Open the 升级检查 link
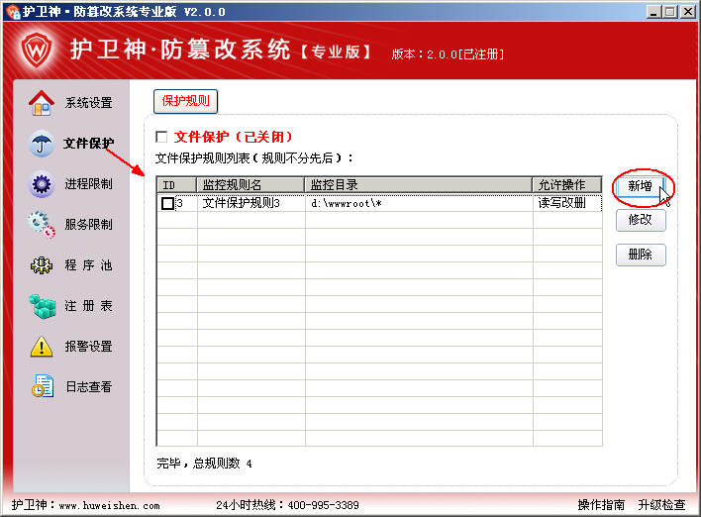Image resolution: width=701 pixels, height=517 pixels. pyautogui.click(x=660, y=505)
